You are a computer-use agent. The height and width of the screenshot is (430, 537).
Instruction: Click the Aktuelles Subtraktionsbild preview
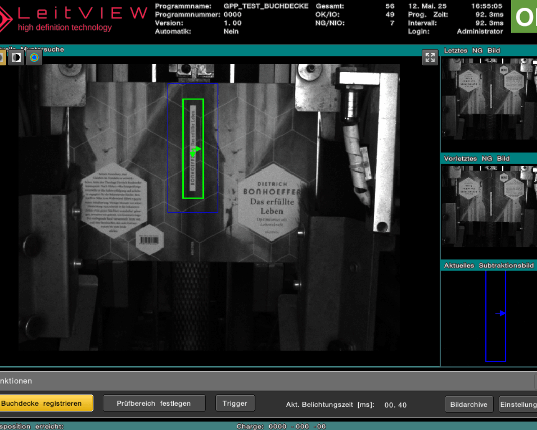(x=489, y=318)
